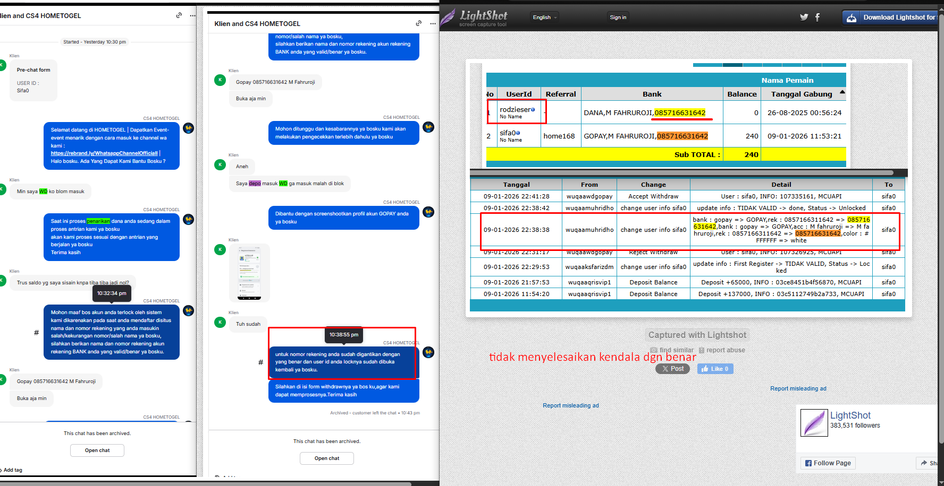Open more options in left chat header
Viewport: 944px width, 486px height.
[192, 15]
